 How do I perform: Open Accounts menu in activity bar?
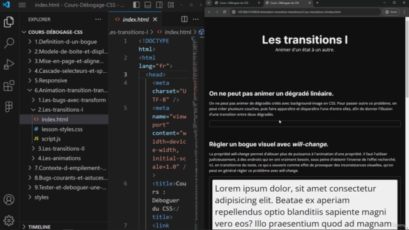pos(9,199)
